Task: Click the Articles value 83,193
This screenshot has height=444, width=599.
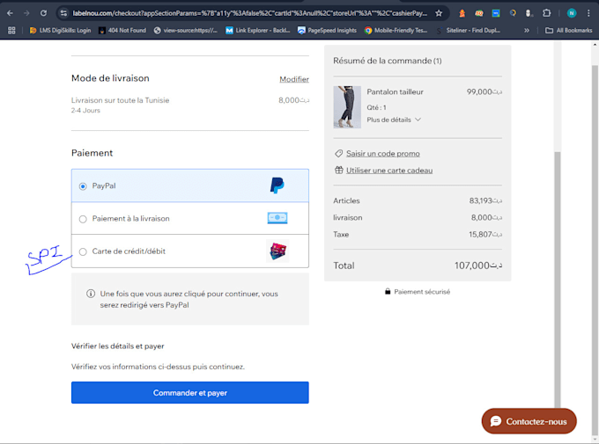Action: coord(485,200)
